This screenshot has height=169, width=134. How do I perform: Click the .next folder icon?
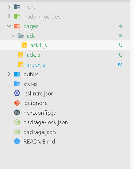pos(17,7)
